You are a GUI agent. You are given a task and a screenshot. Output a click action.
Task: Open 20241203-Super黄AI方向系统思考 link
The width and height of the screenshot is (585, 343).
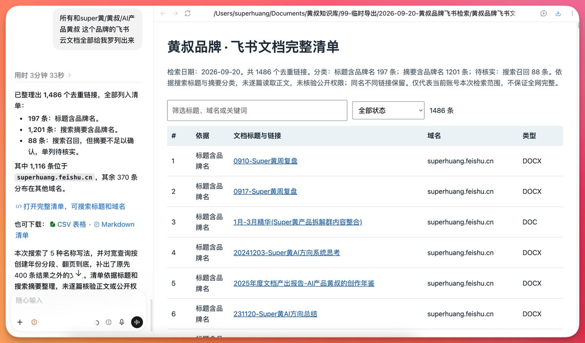pos(286,252)
